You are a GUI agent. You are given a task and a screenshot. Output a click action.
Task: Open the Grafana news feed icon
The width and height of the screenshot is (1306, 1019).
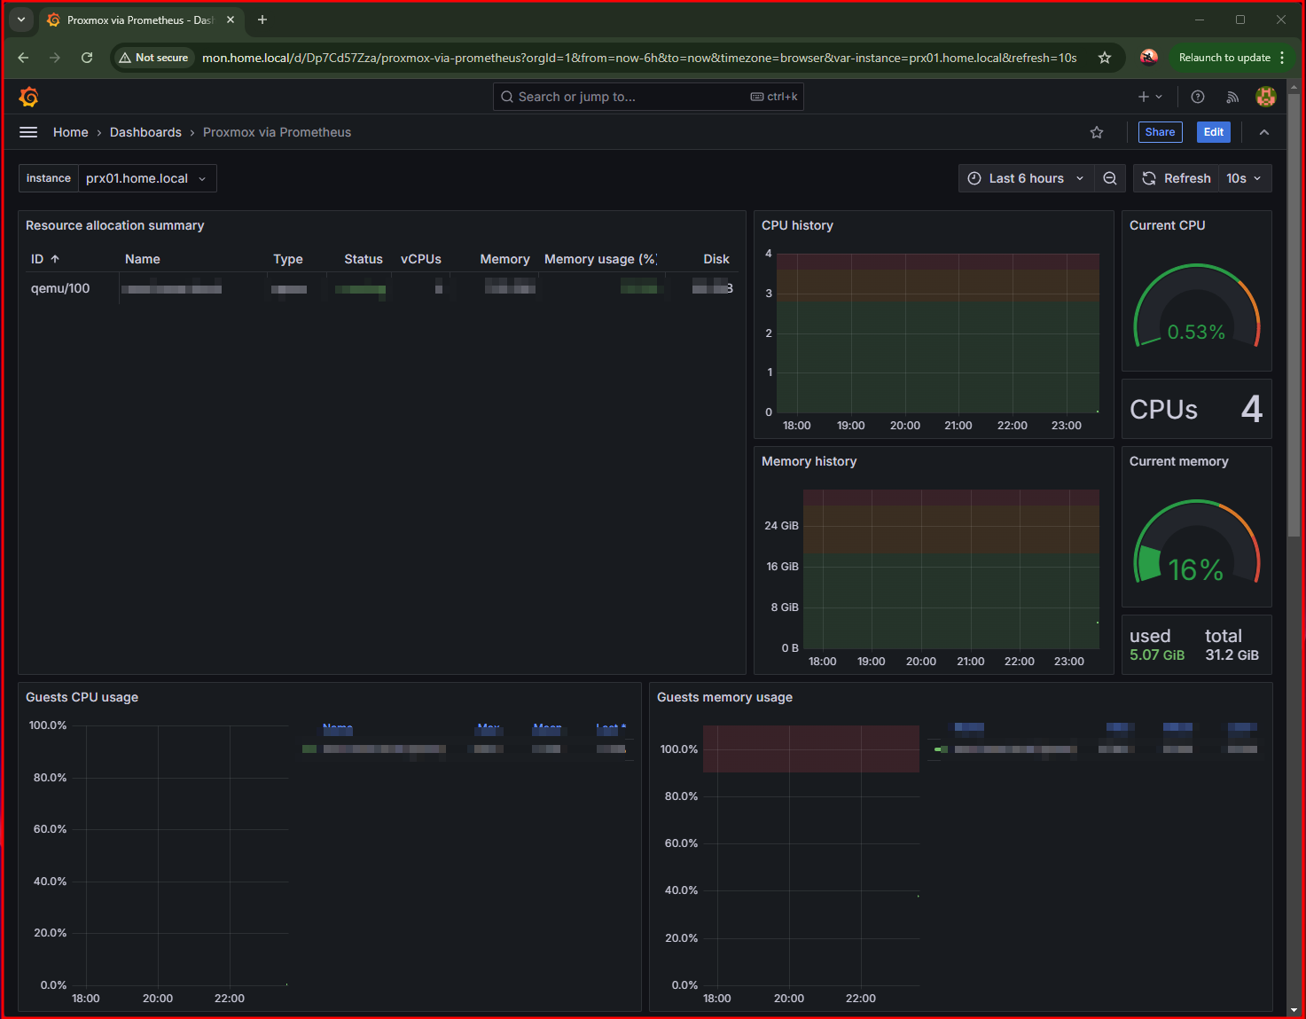coord(1232,97)
